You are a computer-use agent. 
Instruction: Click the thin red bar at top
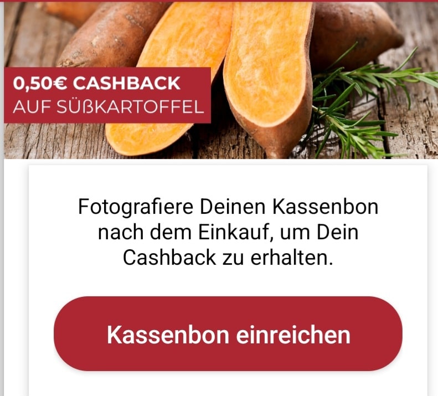tap(219, 1)
